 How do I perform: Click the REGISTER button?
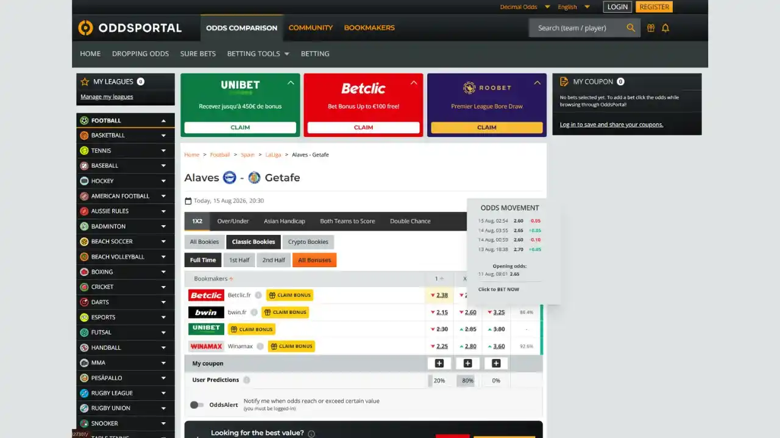pyautogui.click(x=654, y=7)
